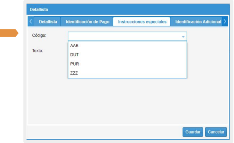Select the Instrucciones especiales tab
This screenshot has width=234, height=143.
coord(142,22)
